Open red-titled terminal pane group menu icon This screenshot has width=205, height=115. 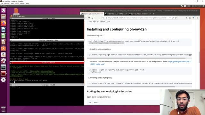point(11,63)
